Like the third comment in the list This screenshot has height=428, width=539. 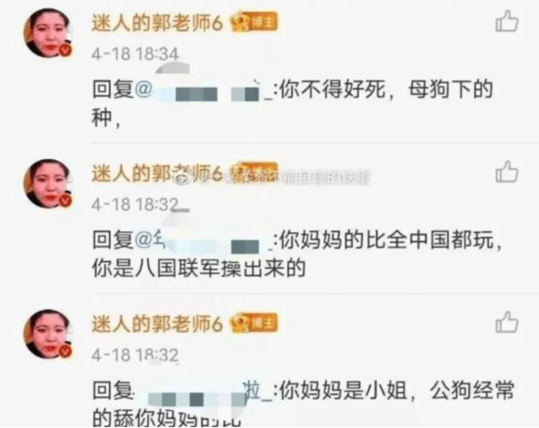tap(506, 322)
